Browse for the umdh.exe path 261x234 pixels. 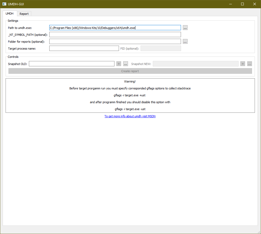(185, 28)
